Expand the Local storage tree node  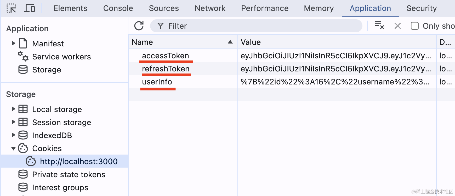[x=13, y=109]
